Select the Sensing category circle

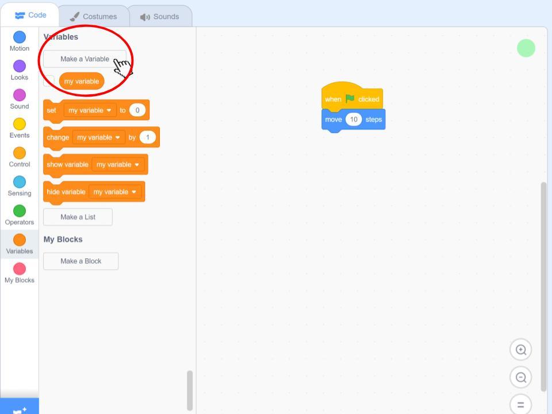click(x=20, y=182)
